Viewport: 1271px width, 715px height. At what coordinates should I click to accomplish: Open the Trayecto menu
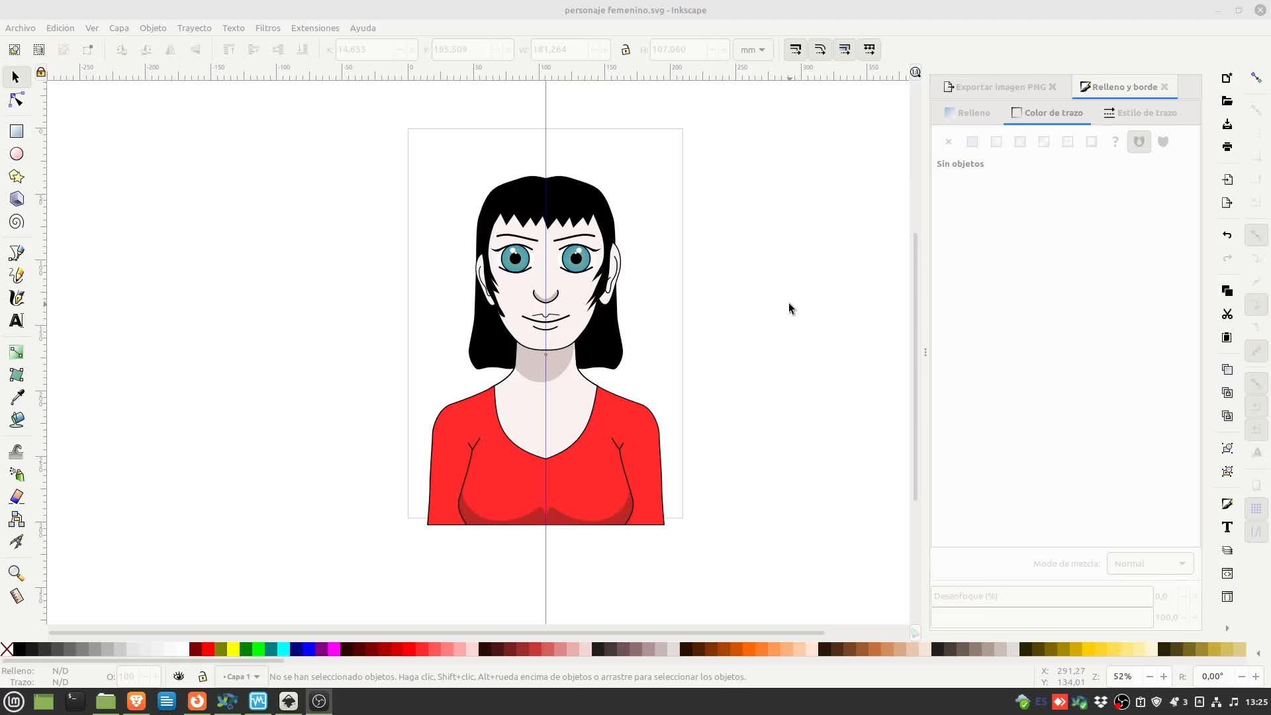[x=194, y=28]
